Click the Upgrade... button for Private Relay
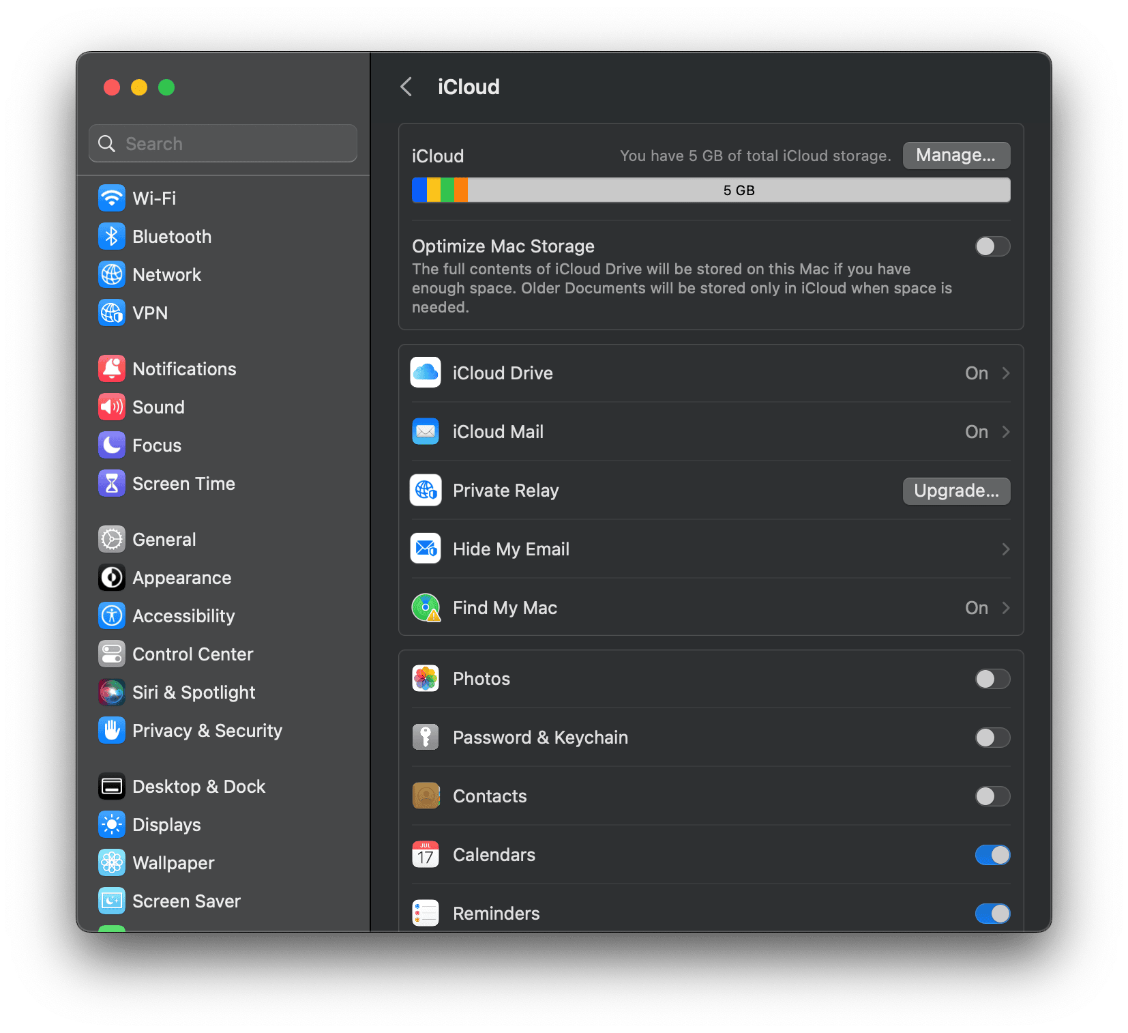1128x1033 pixels. [956, 491]
